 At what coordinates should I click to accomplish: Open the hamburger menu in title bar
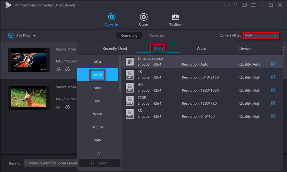coord(253,5)
